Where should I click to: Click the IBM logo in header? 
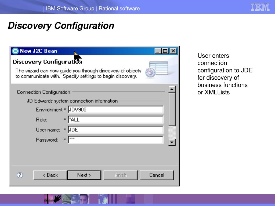pos(260,7)
